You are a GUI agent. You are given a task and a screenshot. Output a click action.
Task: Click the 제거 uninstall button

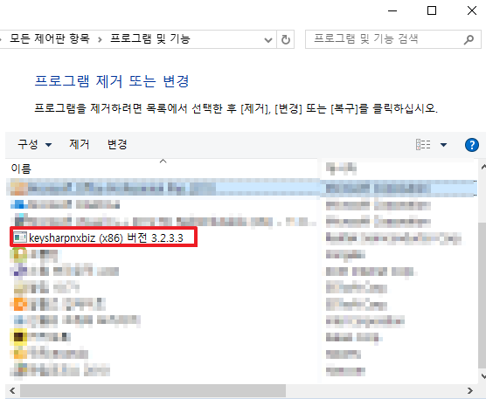pos(80,144)
